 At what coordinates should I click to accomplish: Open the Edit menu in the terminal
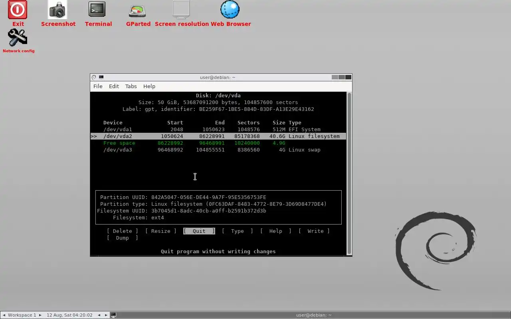[114, 86]
